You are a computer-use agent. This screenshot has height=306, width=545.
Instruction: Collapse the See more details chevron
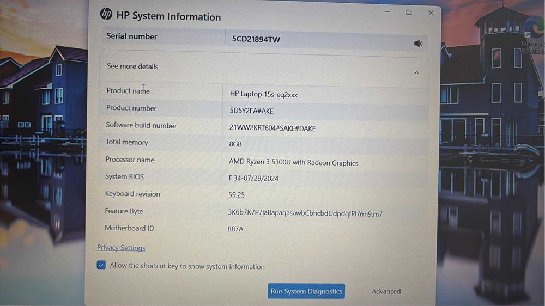(x=416, y=72)
